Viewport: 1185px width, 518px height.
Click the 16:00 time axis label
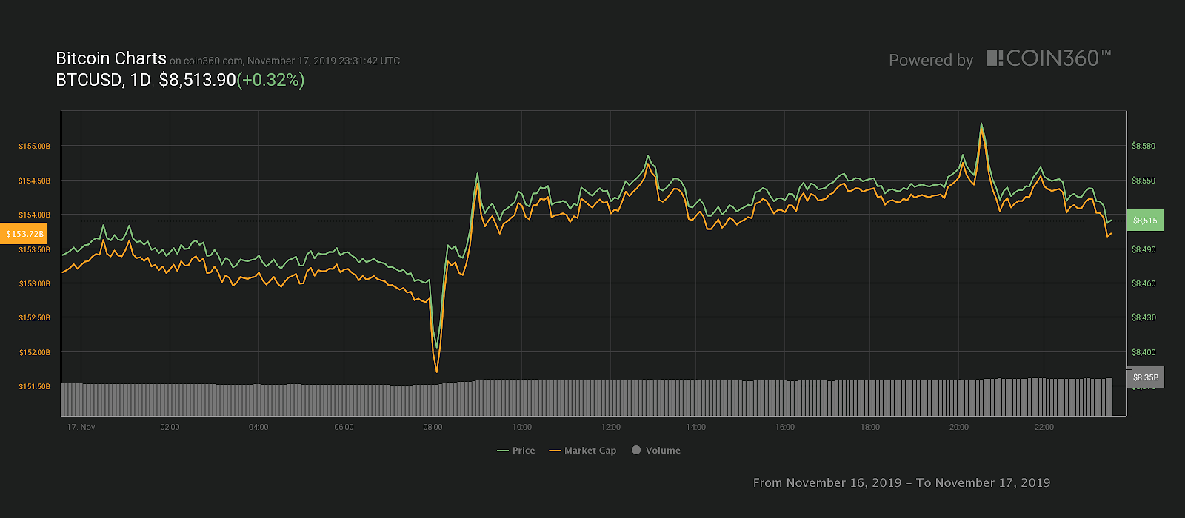784,427
